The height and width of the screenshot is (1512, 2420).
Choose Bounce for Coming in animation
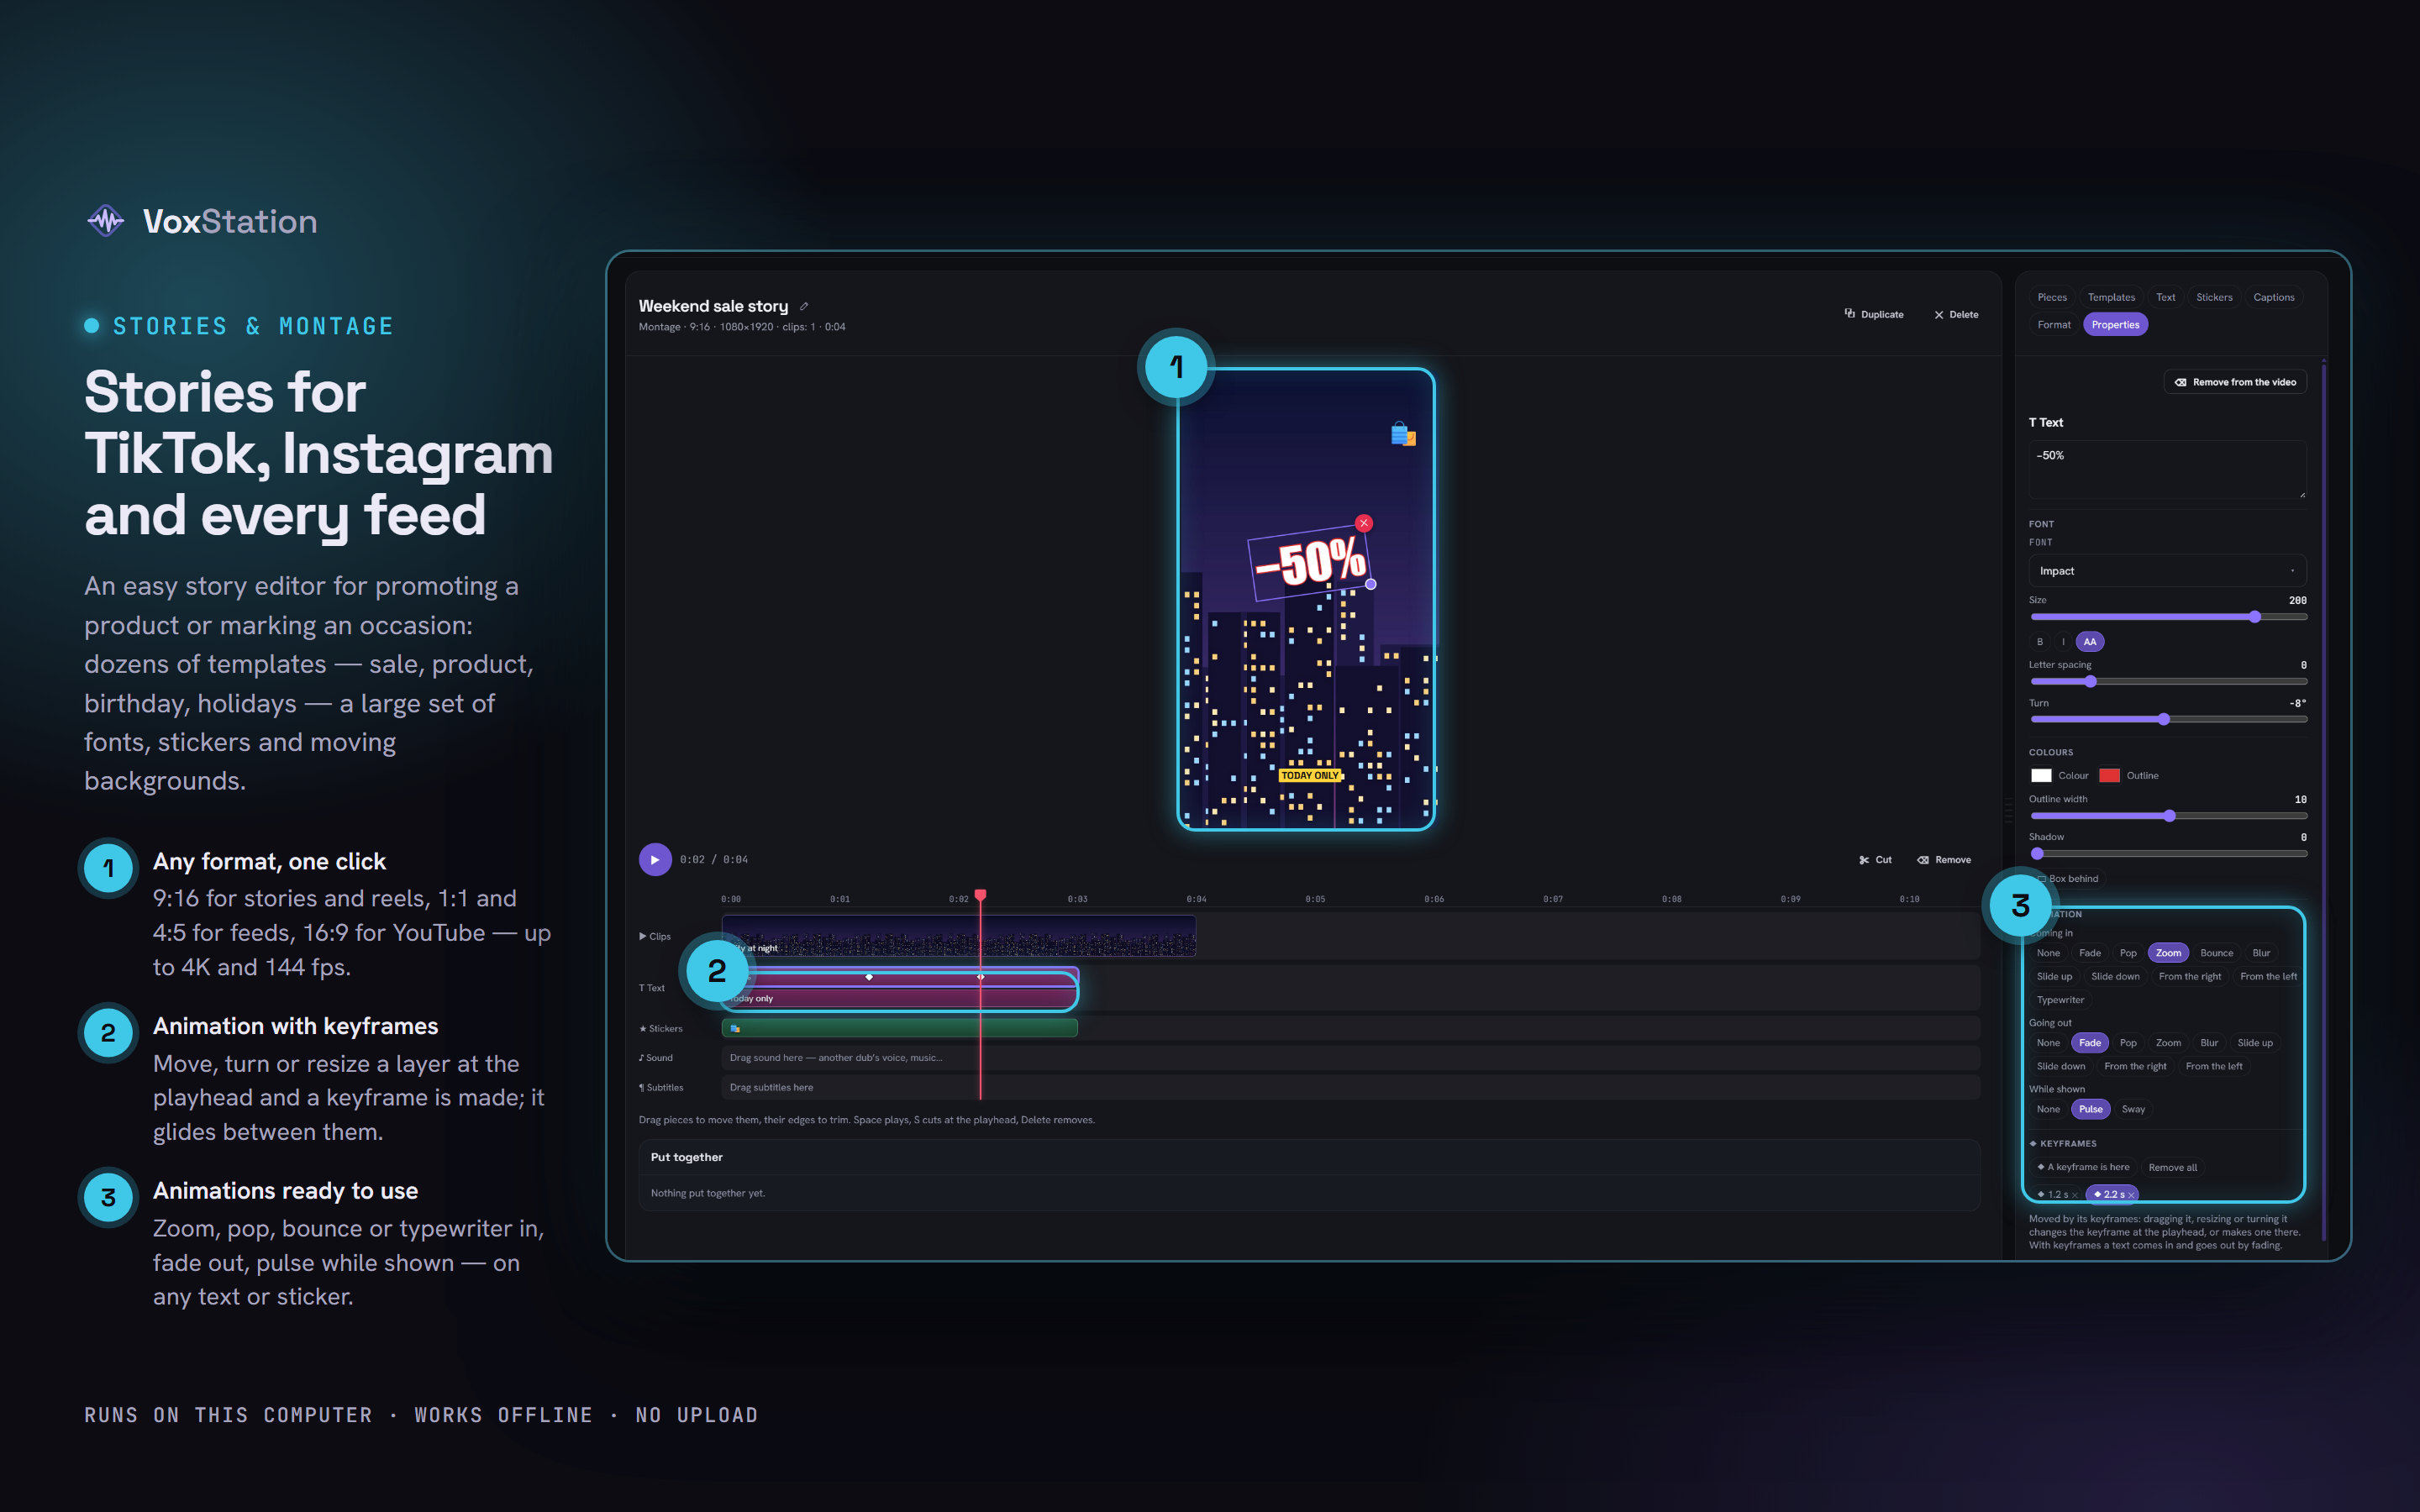point(2216,953)
